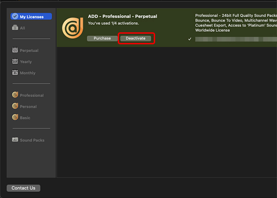
Task: Click the Personal edition logo icon
Action: coord(15,106)
